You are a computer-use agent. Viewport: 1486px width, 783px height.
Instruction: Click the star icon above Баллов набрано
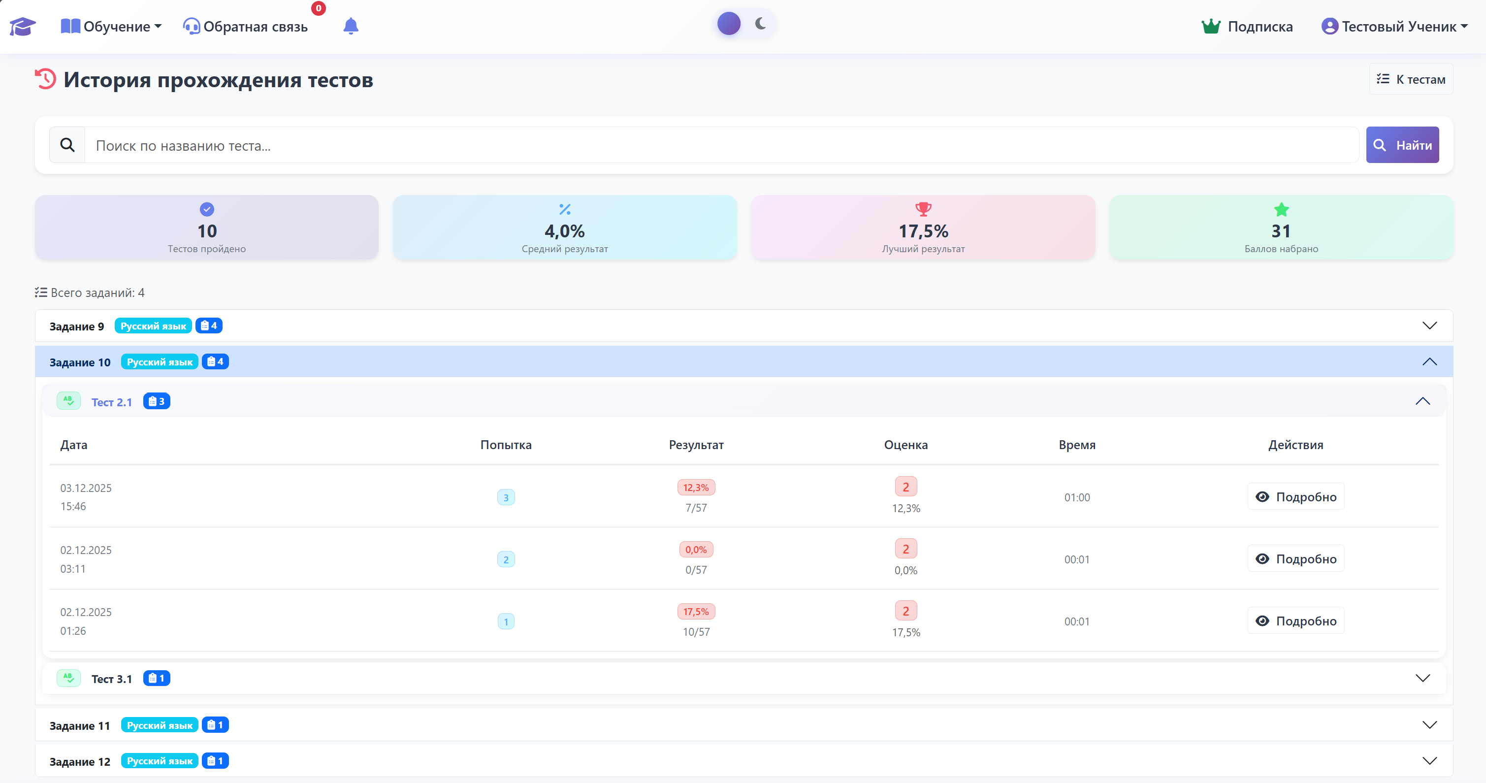[x=1281, y=209]
